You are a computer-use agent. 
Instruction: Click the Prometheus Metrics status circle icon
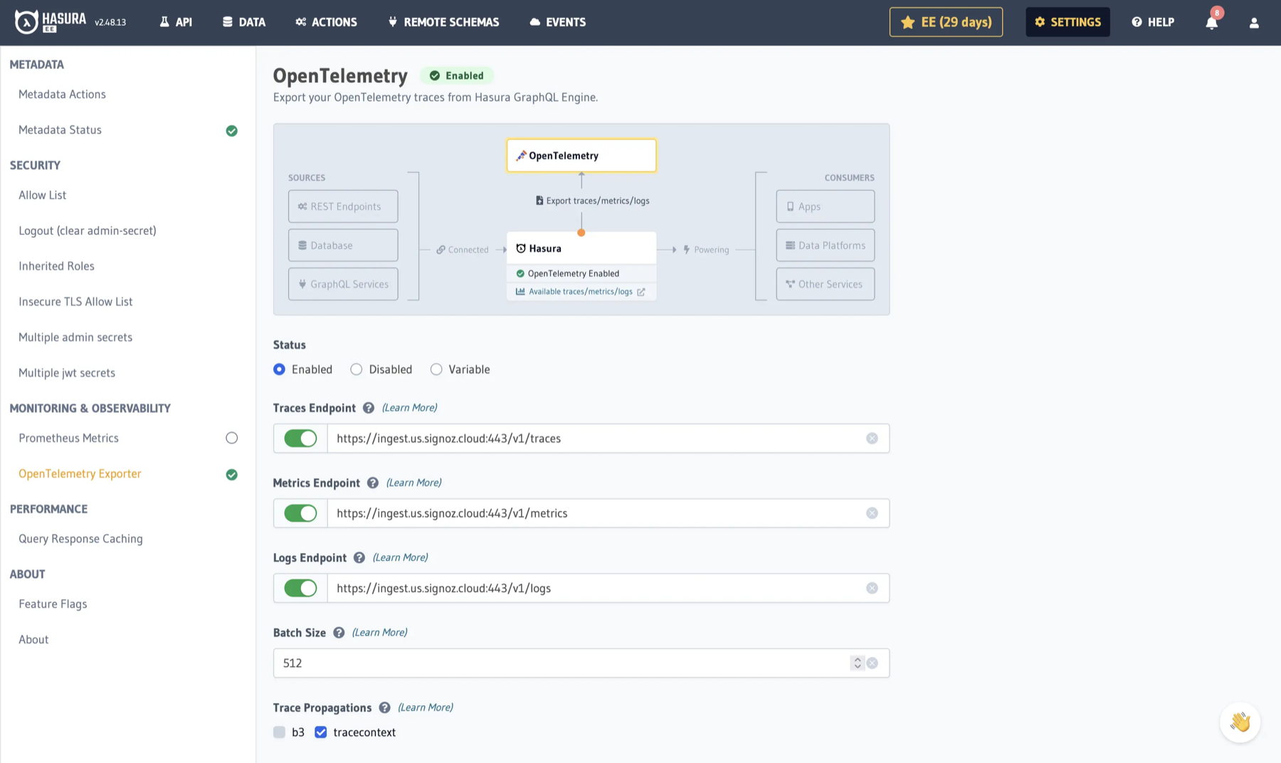tap(231, 438)
